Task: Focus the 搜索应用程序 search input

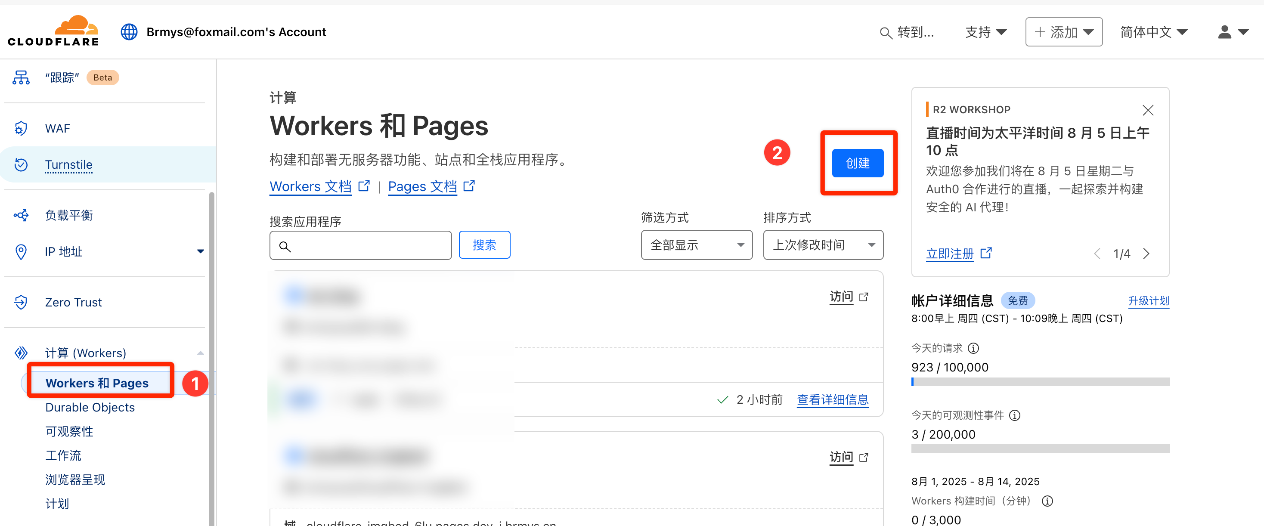Action: pos(360,245)
